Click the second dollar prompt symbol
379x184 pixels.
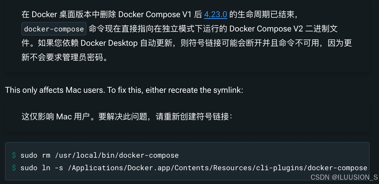point(14,168)
